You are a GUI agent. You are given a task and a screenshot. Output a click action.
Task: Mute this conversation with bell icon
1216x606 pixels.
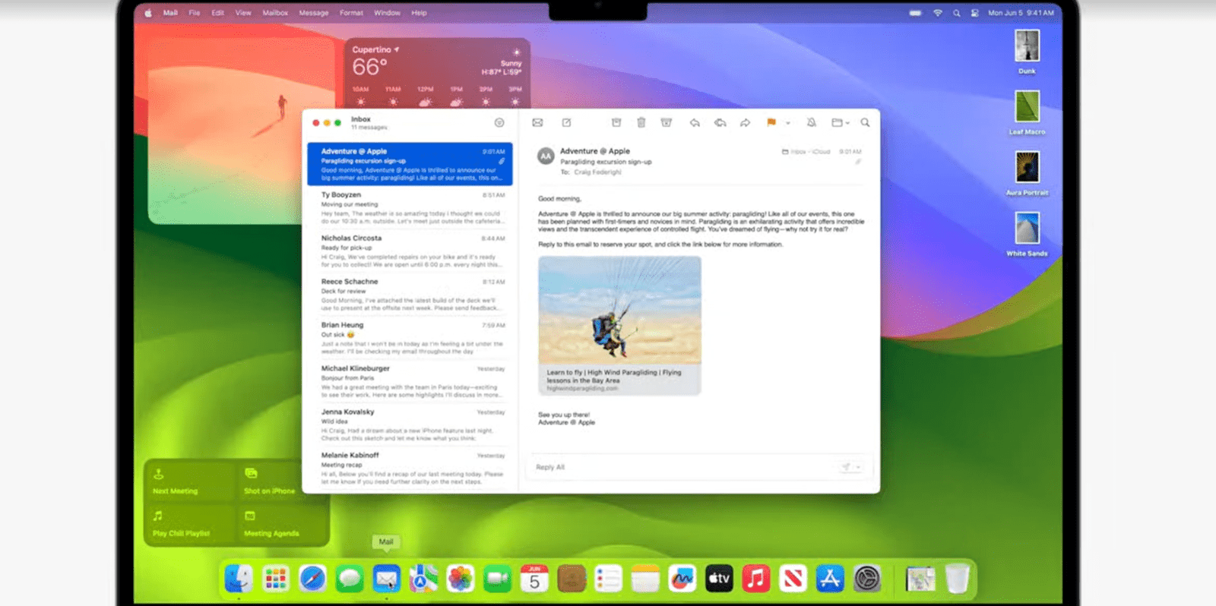811,122
